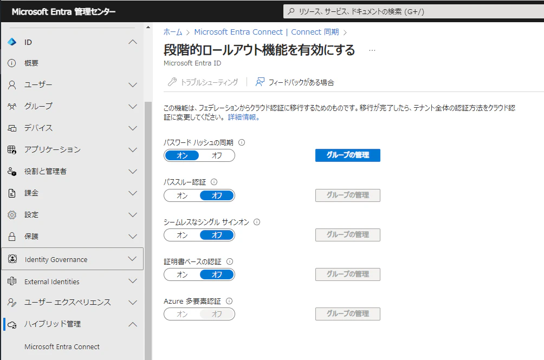This screenshot has height=360, width=544.
Task: Open the ellipsis more options beside page title
Action: 372,50
